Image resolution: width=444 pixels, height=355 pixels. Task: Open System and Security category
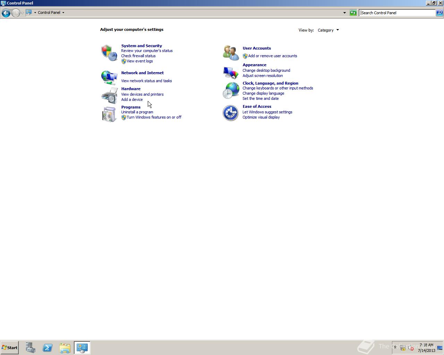coord(142,46)
